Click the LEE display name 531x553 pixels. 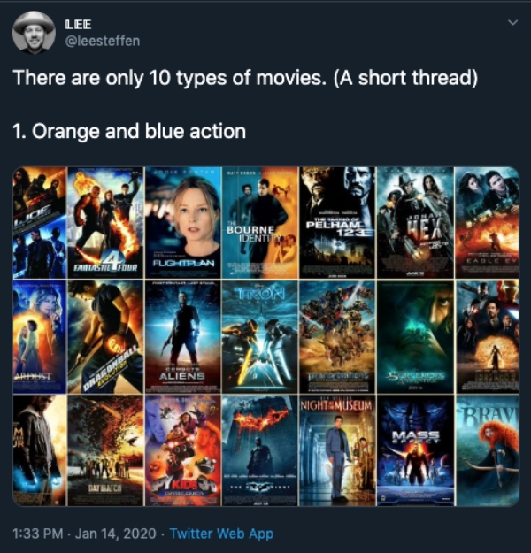point(79,25)
